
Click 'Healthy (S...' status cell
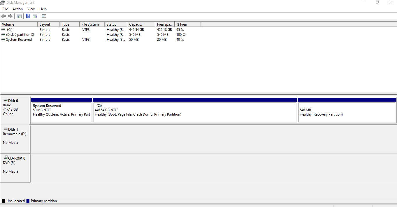tap(116, 40)
